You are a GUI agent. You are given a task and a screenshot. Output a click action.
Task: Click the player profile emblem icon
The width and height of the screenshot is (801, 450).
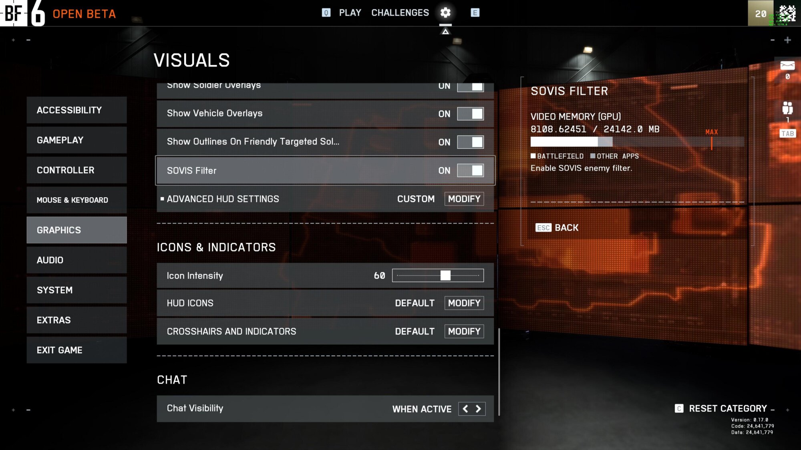pyautogui.click(x=787, y=13)
